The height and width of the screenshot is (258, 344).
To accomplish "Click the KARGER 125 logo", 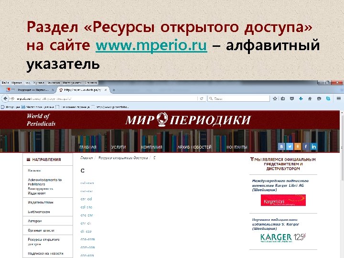I will click(x=283, y=238).
